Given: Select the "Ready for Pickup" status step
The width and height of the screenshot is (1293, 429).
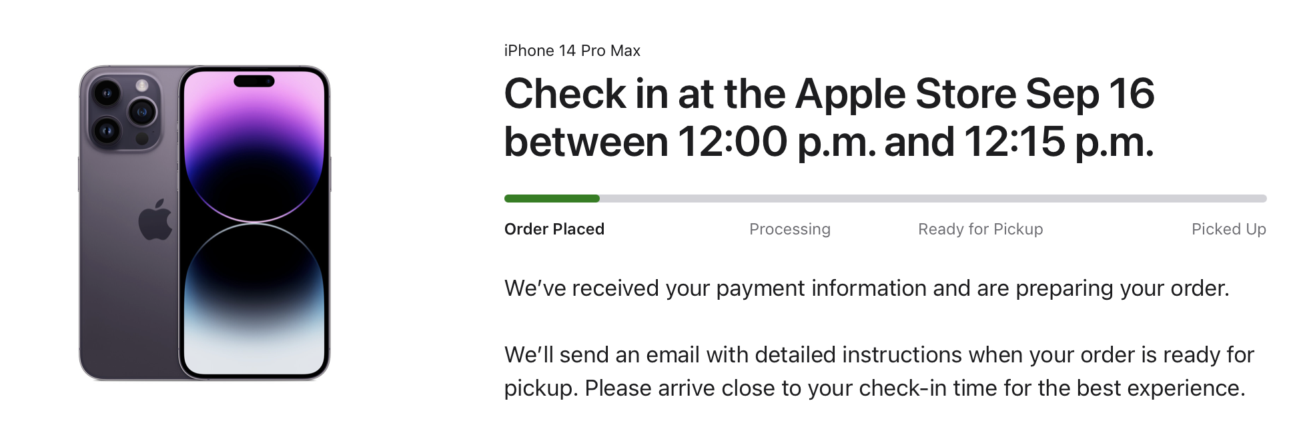Looking at the screenshot, I should [x=980, y=229].
